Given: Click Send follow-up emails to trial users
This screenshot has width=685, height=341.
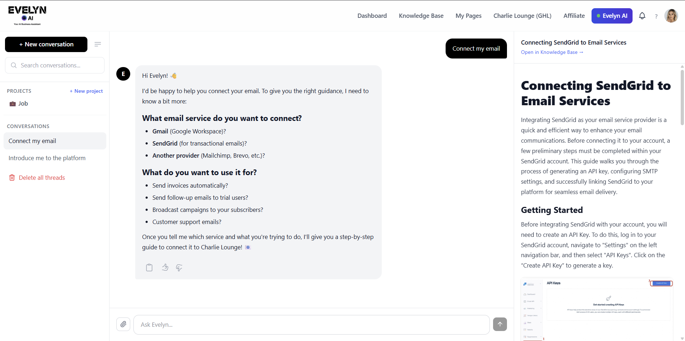Looking at the screenshot, I should pos(200,198).
